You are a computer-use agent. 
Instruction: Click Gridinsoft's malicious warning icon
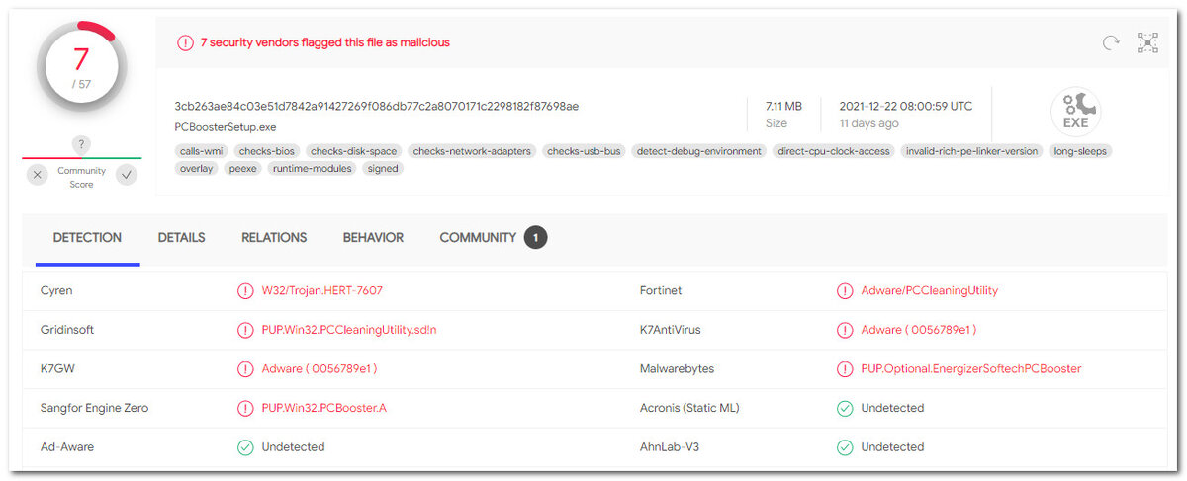click(245, 330)
